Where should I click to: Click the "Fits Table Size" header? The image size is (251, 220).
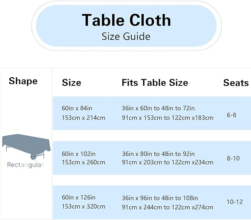coord(155,82)
